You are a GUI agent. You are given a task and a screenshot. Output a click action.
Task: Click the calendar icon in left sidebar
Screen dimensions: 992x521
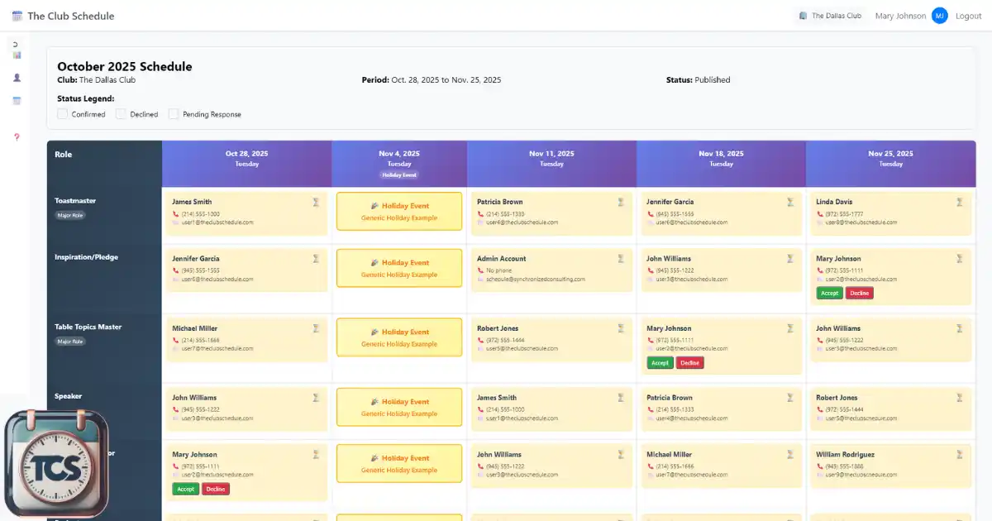(x=17, y=101)
